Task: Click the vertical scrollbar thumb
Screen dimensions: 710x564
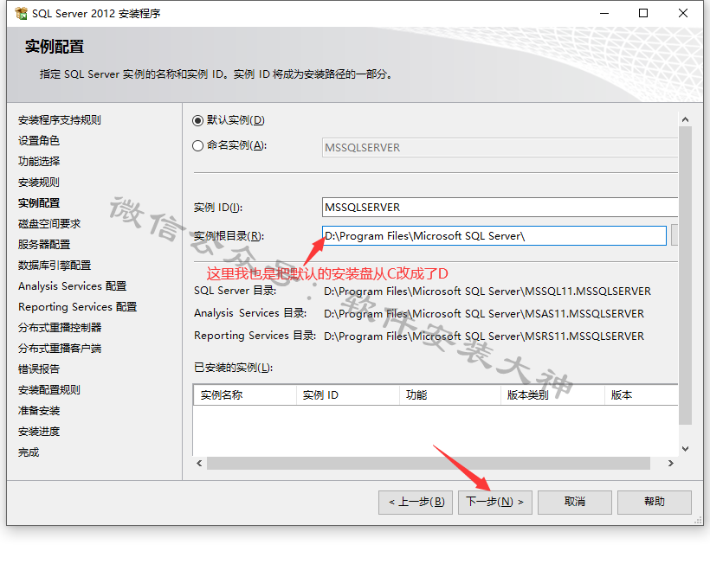Action: pos(685,275)
